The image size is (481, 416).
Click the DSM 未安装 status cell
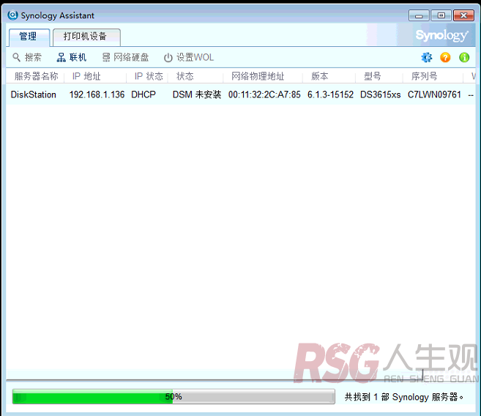197,94
